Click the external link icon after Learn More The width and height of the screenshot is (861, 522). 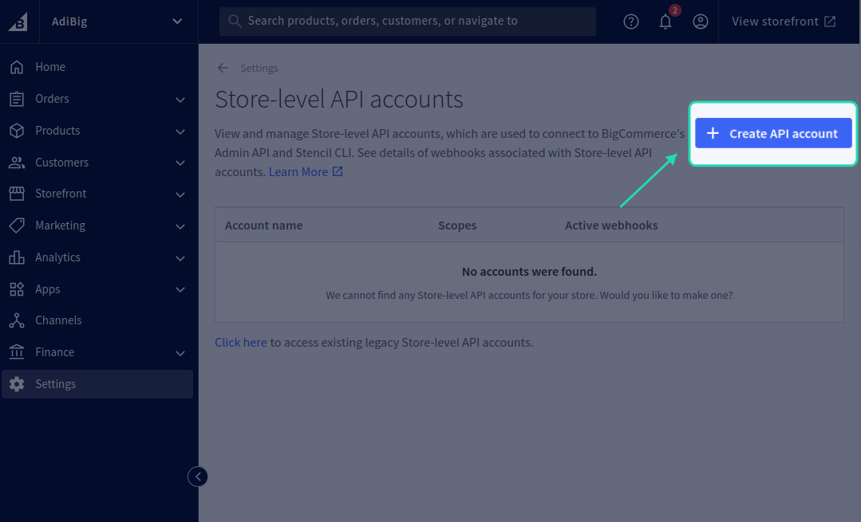(338, 171)
